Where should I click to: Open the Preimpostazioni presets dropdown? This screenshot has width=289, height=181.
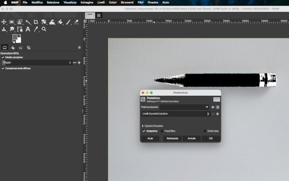point(184,107)
